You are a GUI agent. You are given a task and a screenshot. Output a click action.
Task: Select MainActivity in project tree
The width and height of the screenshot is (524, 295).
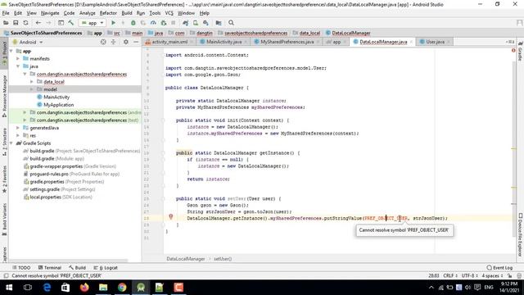[x=56, y=97]
